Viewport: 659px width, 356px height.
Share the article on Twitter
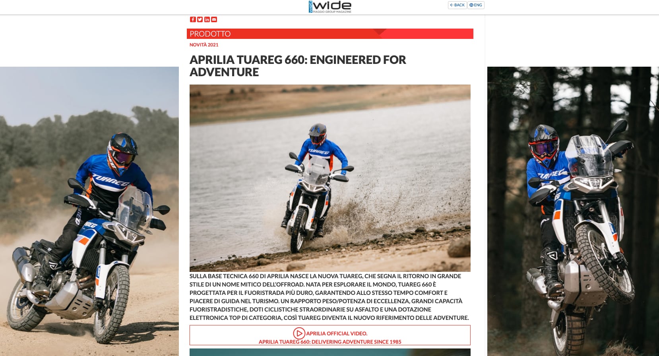point(200,19)
